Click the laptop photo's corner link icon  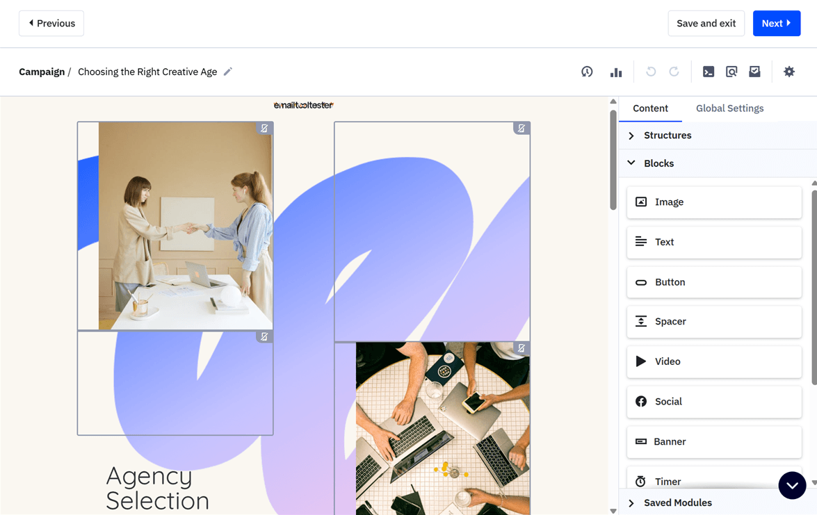tap(521, 348)
